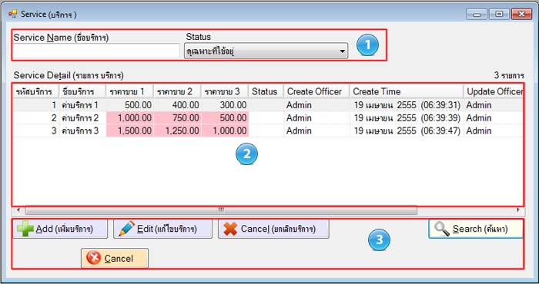Click Create Officer Admin in row 1

[x=317, y=105]
